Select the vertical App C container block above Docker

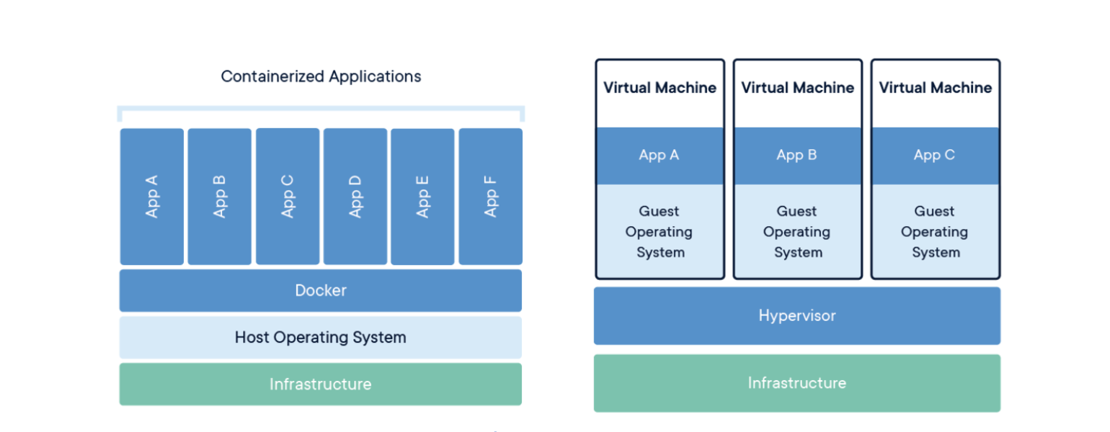(x=288, y=197)
